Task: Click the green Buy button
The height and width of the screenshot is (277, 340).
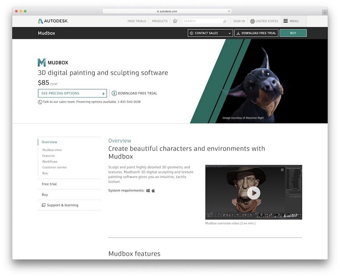Action: click(293, 33)
